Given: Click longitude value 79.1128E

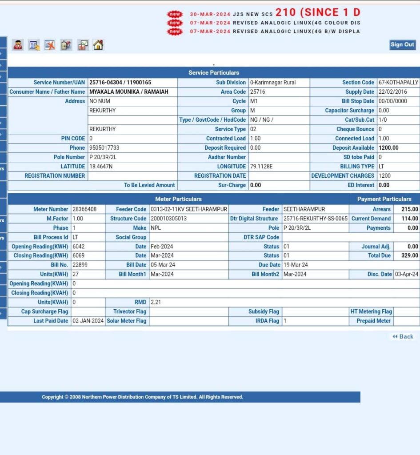Looking at the screenshot, I should point(261,166).
